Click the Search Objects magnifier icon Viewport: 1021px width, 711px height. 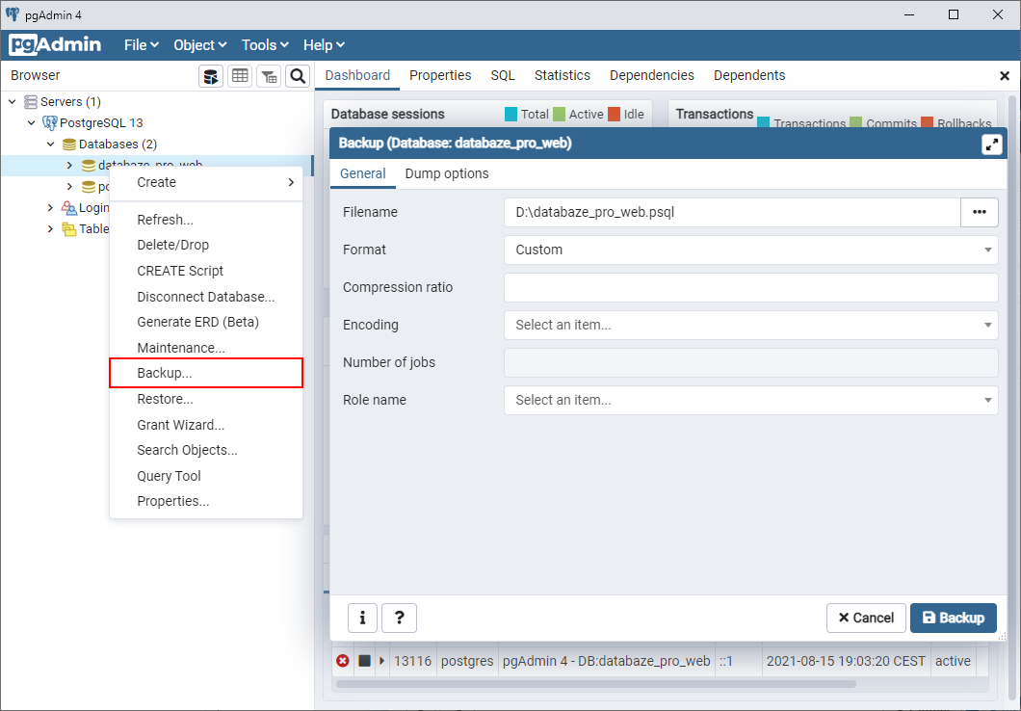point(298,75)
